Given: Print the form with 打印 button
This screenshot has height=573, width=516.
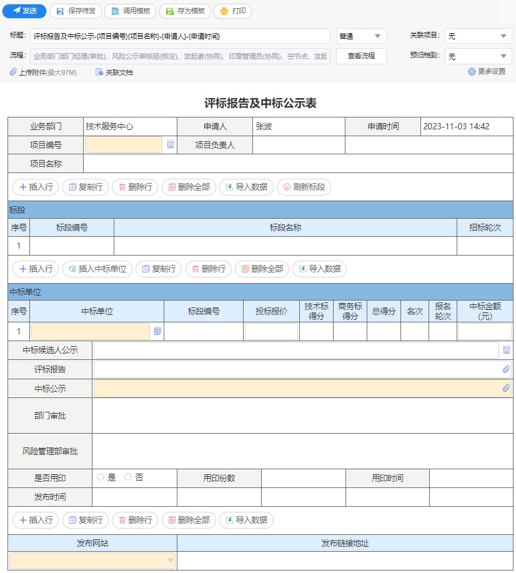Looking at the screenshot, I should tap(233, 11).
